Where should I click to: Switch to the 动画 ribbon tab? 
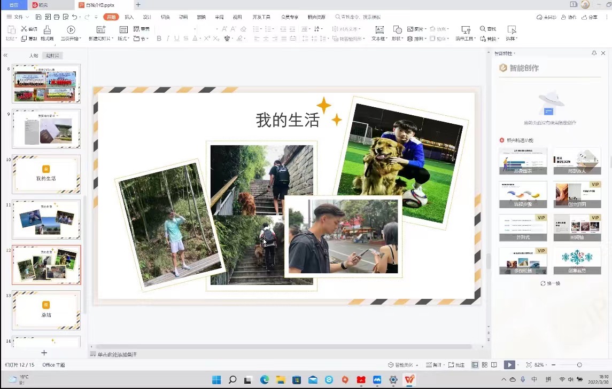click(183, 17)
